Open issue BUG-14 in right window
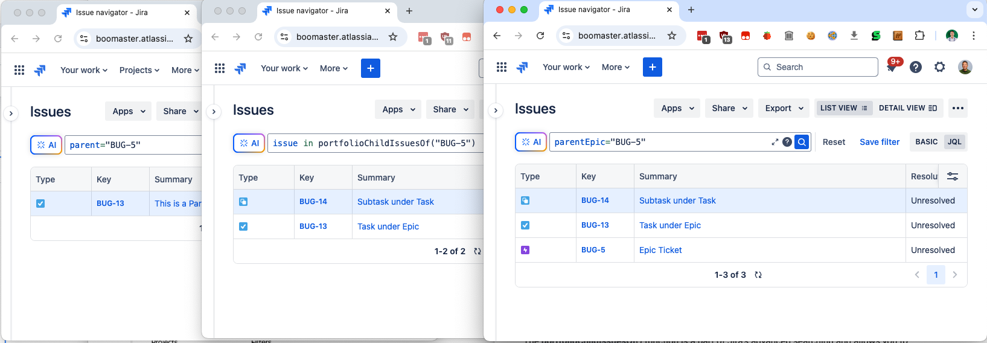The width and height of the screenshot is (987, 343). point(595,200)
